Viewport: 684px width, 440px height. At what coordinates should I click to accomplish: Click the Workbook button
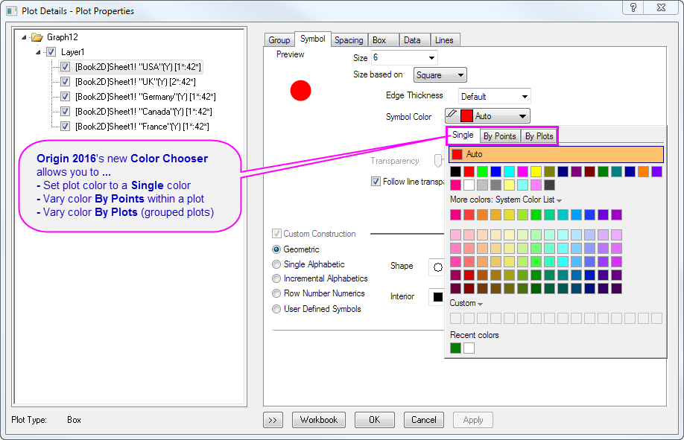(319, 420)
